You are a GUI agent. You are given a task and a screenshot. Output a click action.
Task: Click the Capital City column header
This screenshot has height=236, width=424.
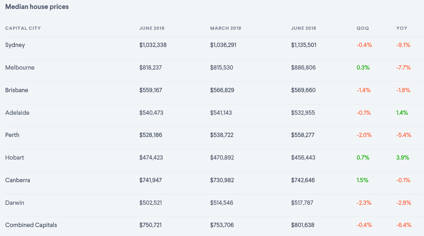pos(23,28)
